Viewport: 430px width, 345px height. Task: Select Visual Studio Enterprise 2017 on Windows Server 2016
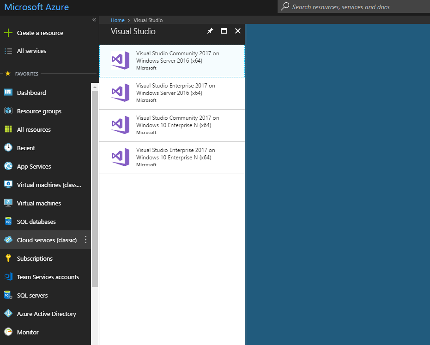pos(172,94)
